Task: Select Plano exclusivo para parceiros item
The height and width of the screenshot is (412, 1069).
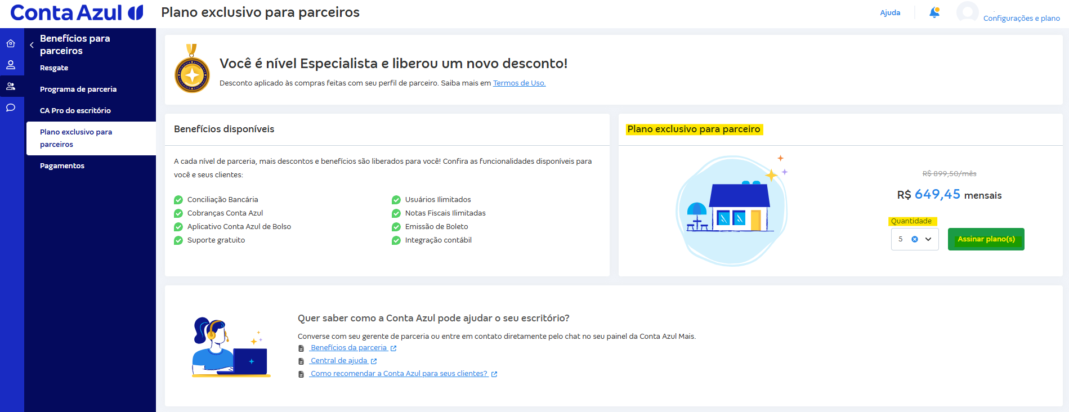Action: coord(91,138)
